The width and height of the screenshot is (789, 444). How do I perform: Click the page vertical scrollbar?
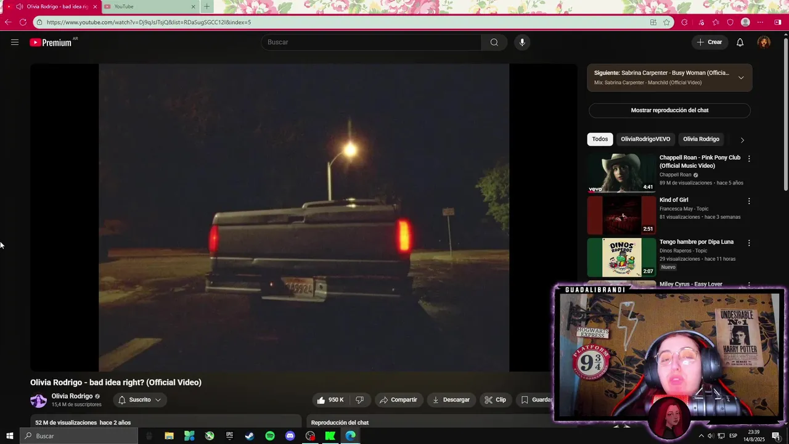click(785, 114)
